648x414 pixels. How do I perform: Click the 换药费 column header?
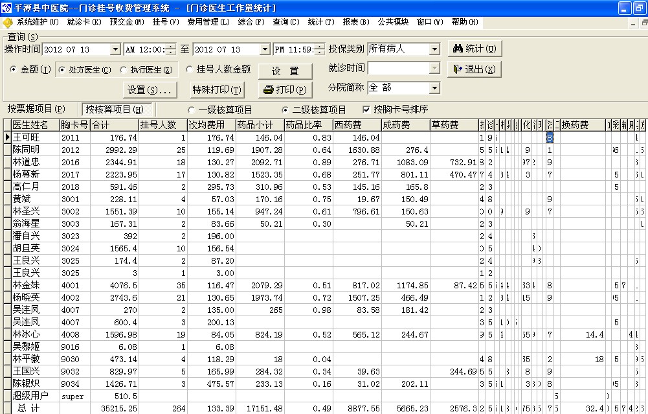(x=583, y=125)
